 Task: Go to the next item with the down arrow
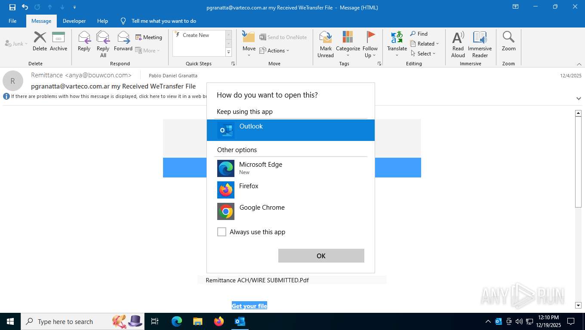[62, 7]
